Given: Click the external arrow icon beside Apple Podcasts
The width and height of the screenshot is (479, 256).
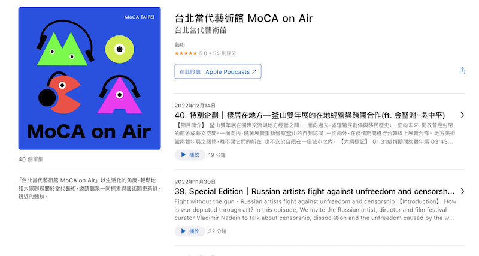Looking at the screenshot, I should point(254,71).
